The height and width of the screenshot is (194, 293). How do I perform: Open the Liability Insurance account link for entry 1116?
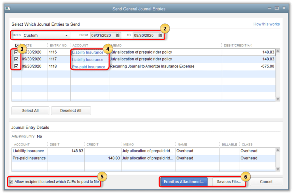click(88, 52)
